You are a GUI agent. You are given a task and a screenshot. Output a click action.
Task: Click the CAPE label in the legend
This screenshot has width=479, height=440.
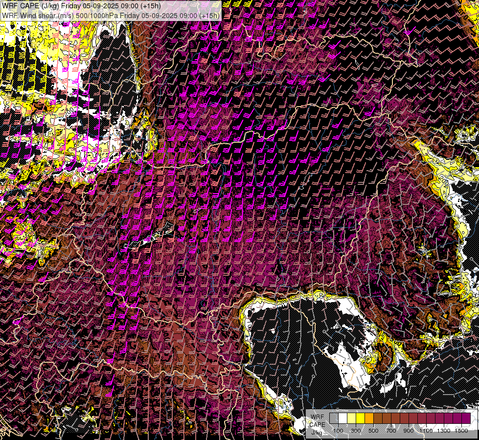[x=318, y=425]
